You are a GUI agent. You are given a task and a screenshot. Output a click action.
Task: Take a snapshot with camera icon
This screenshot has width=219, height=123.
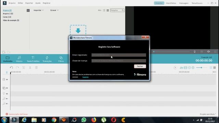pos(202,52)
